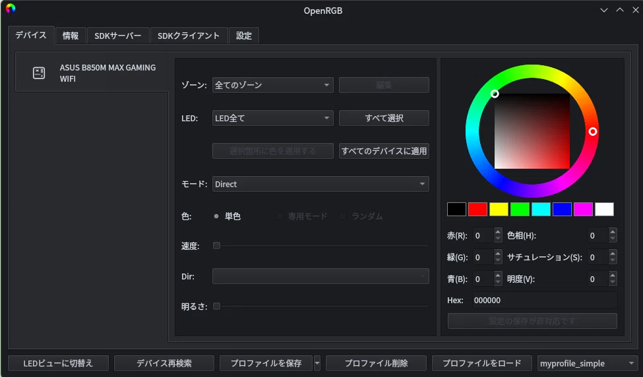Increase 緑(G) with the up arrow
The height and width of the screenshot is (377, 643).
pos(498,254)
